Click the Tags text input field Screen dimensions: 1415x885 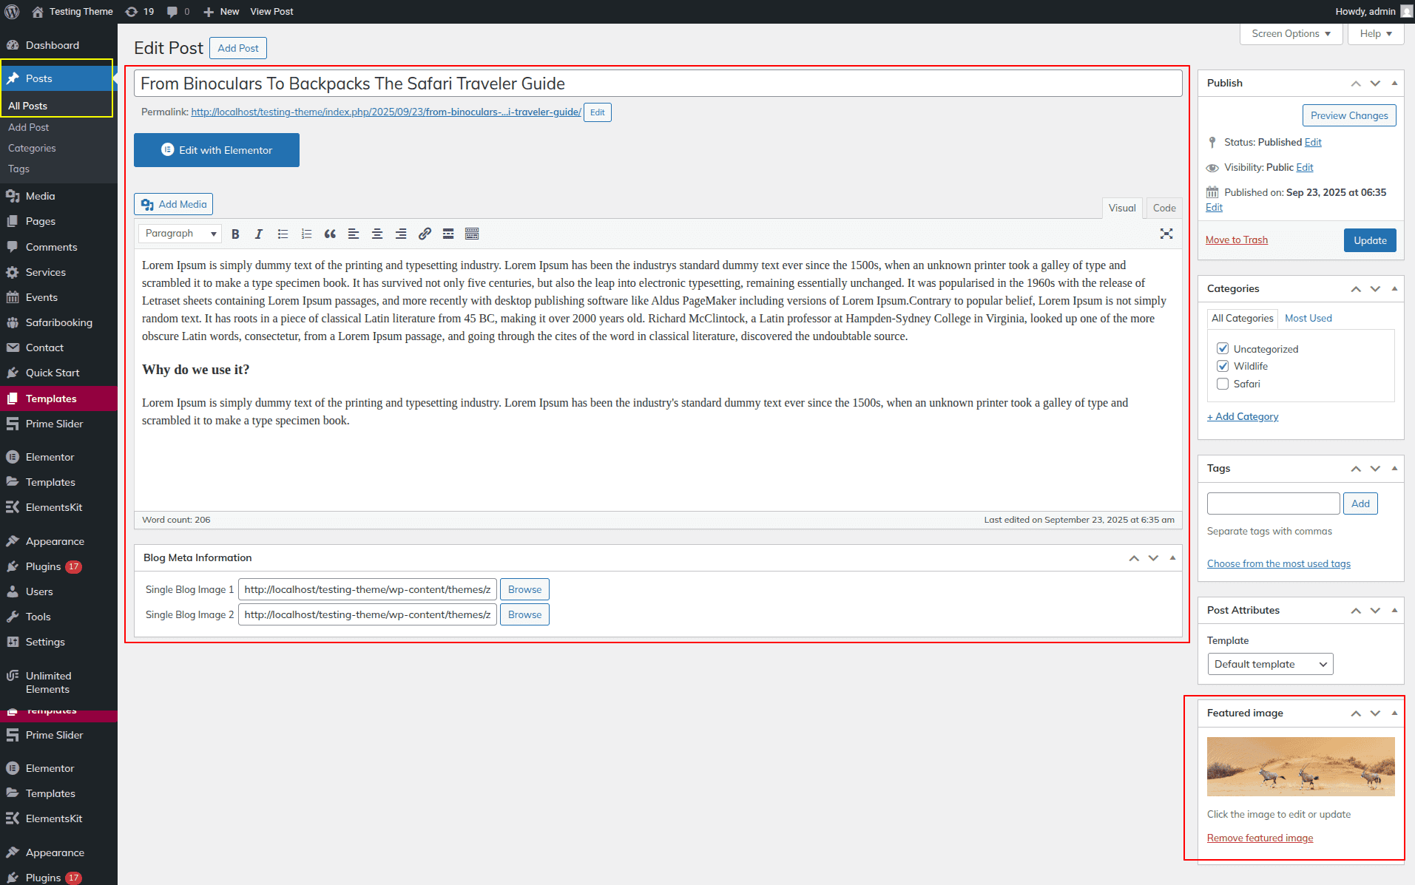coord(1273,503)
